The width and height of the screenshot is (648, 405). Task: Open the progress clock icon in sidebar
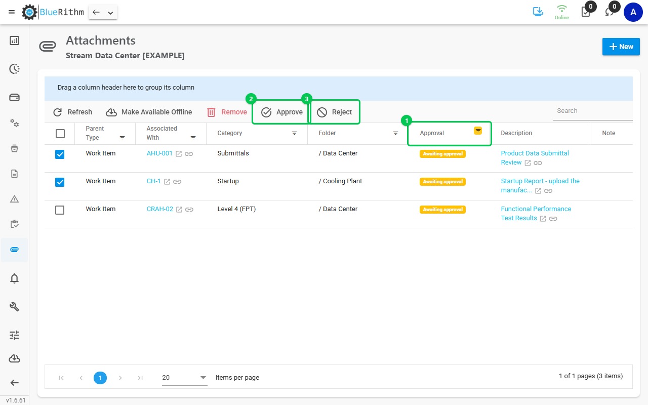(15, 69)
